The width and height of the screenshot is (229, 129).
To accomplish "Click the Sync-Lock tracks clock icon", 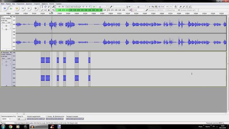I will pyautogui.click(x=176, y=7).
